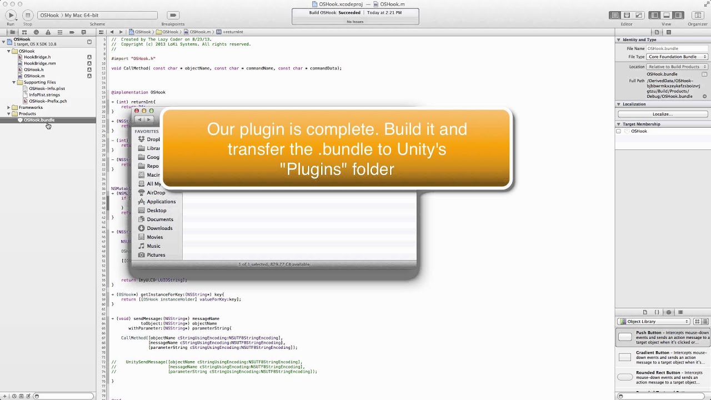Show the Search navigator
This screenshot has height=400, width=711.
point(36,32)
